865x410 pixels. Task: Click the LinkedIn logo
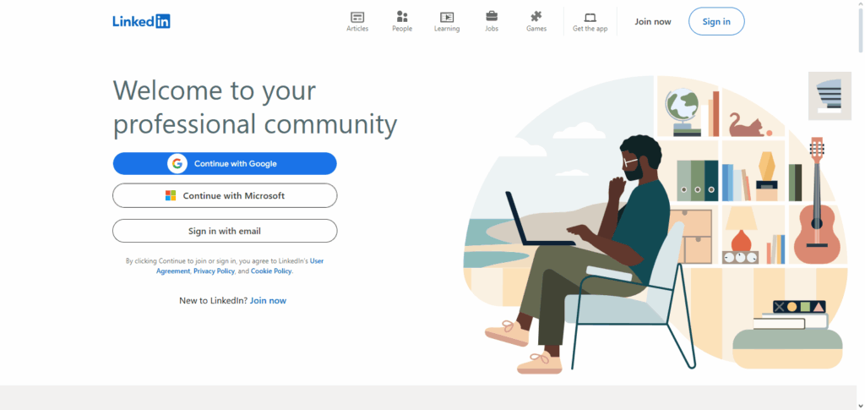tap(141, 21)
